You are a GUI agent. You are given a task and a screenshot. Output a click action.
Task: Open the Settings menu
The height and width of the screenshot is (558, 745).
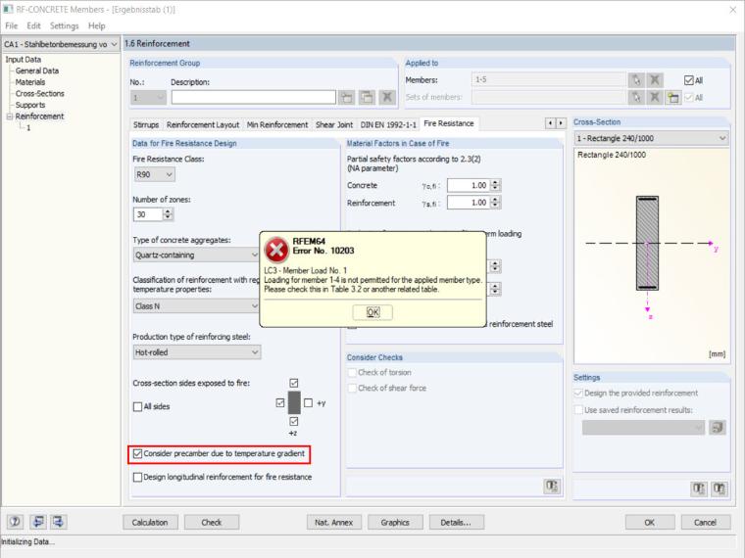click(64, 25)
